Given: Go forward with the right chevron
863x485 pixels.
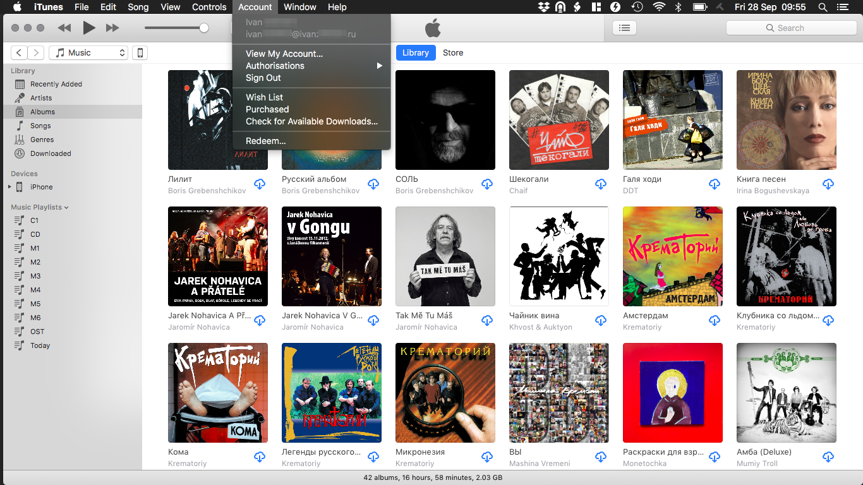Looking at the screenshot, I should coord(36,53).
